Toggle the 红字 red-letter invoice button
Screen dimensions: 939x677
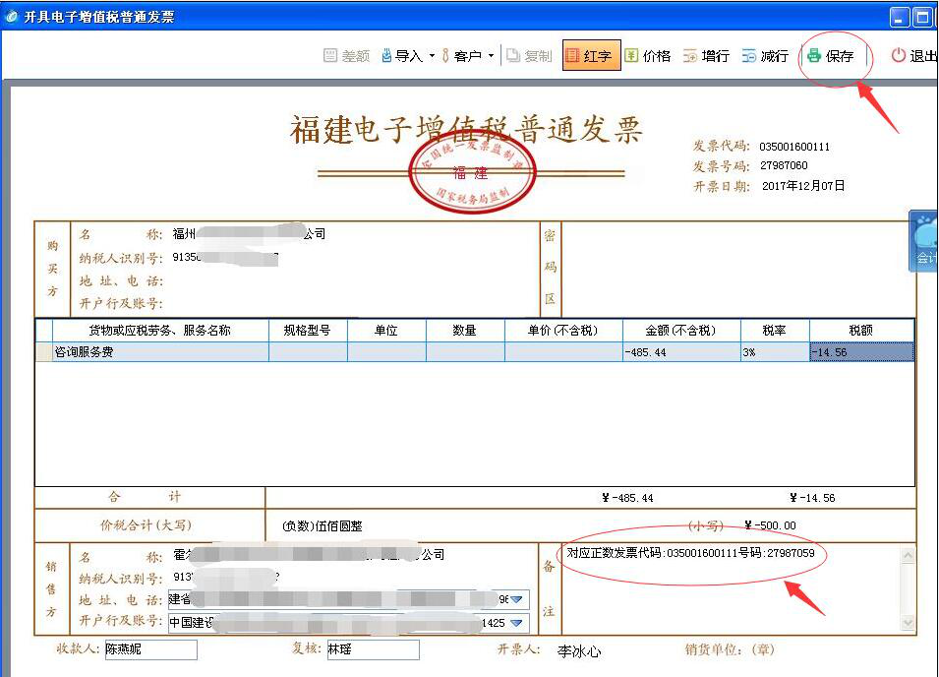pos(591,56)
